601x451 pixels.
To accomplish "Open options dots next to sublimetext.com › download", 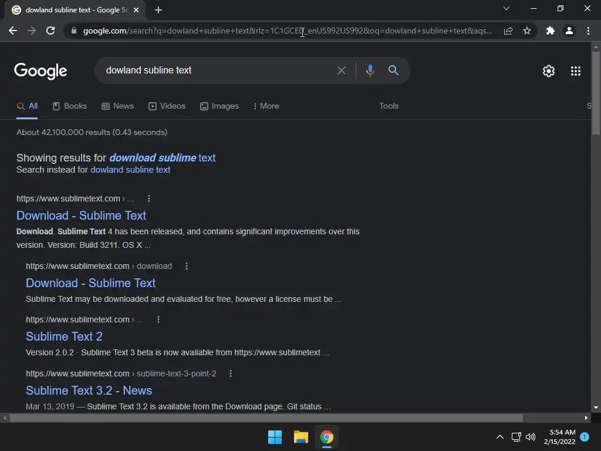I will pyautogui.click(x=187, y=266).
